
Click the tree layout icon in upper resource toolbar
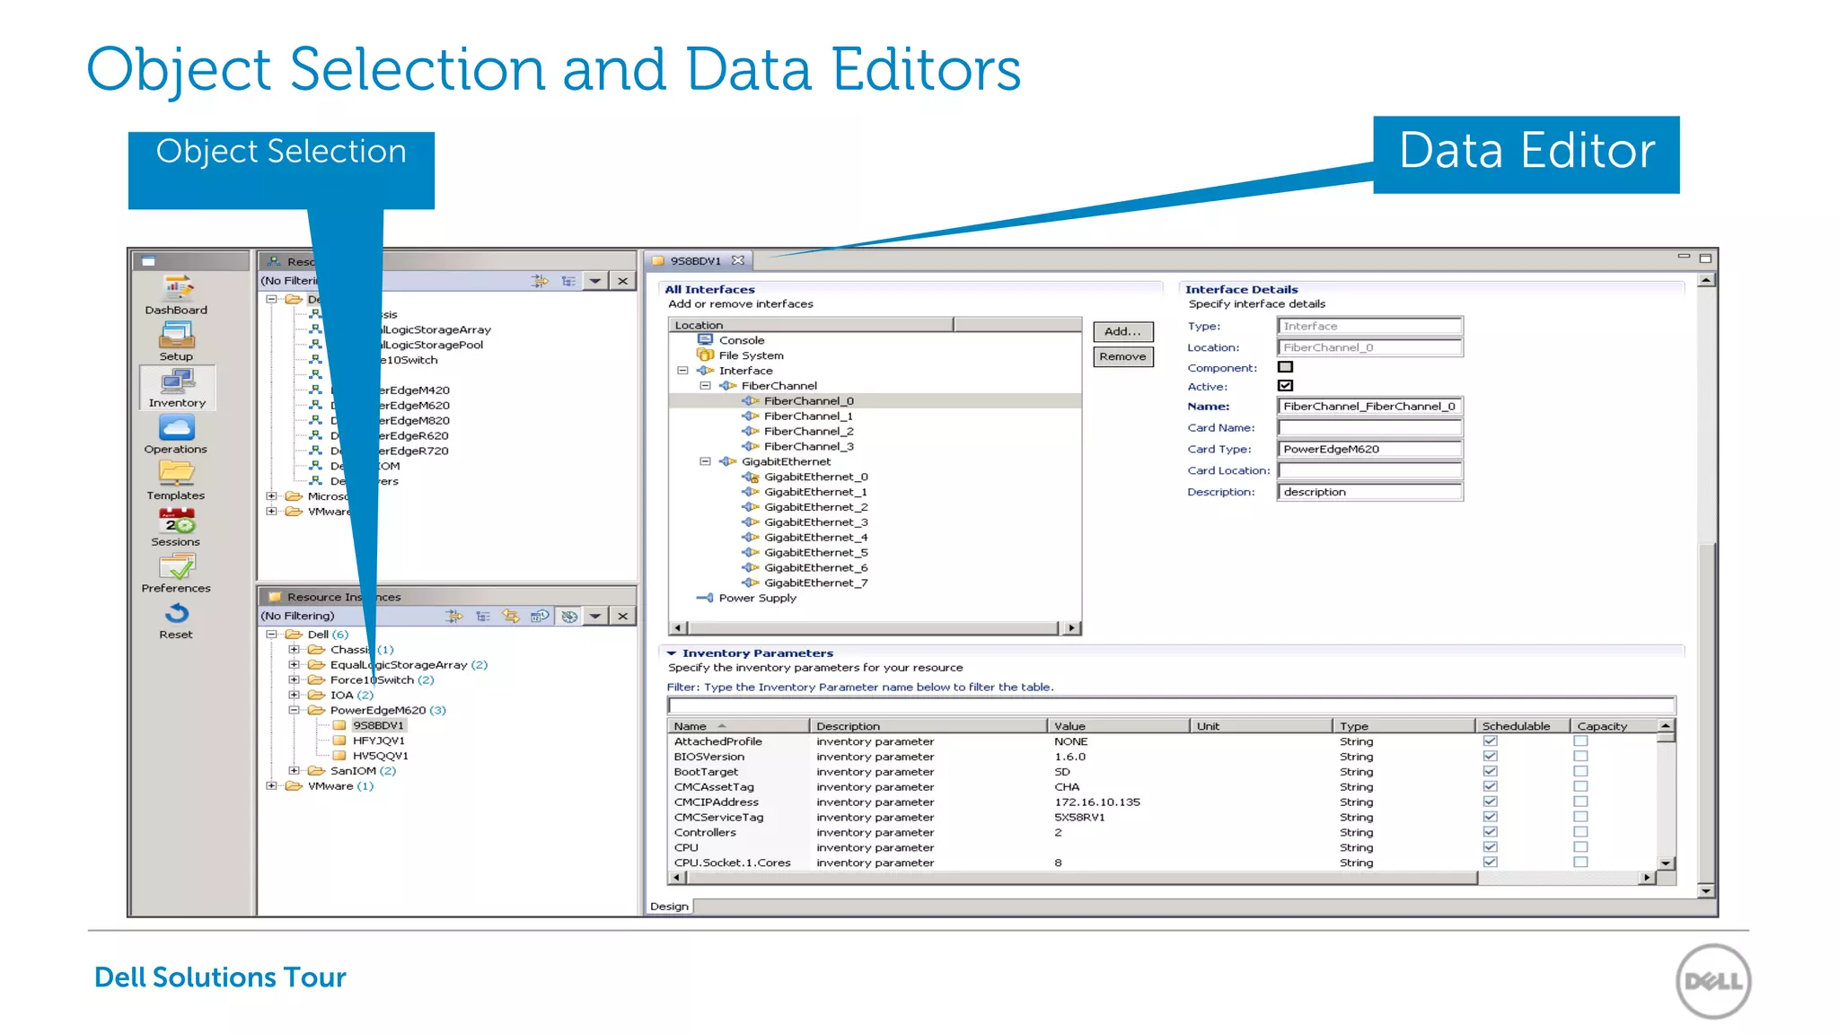coord(568,281)
